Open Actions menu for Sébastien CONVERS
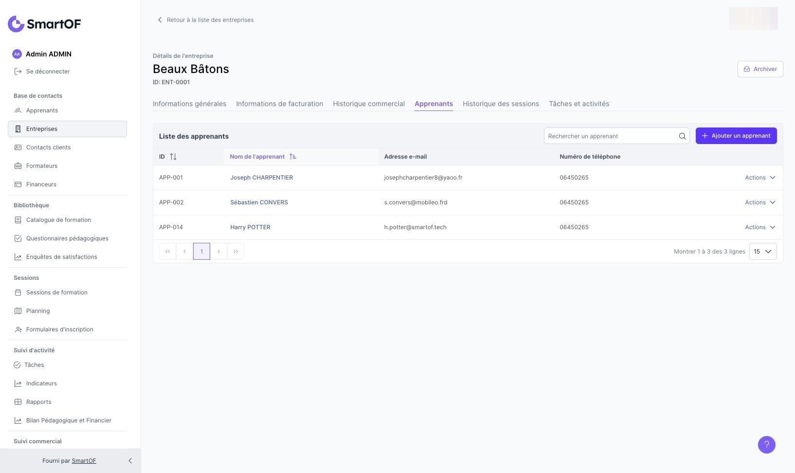The image size is (795, 473). pos(759,202)
